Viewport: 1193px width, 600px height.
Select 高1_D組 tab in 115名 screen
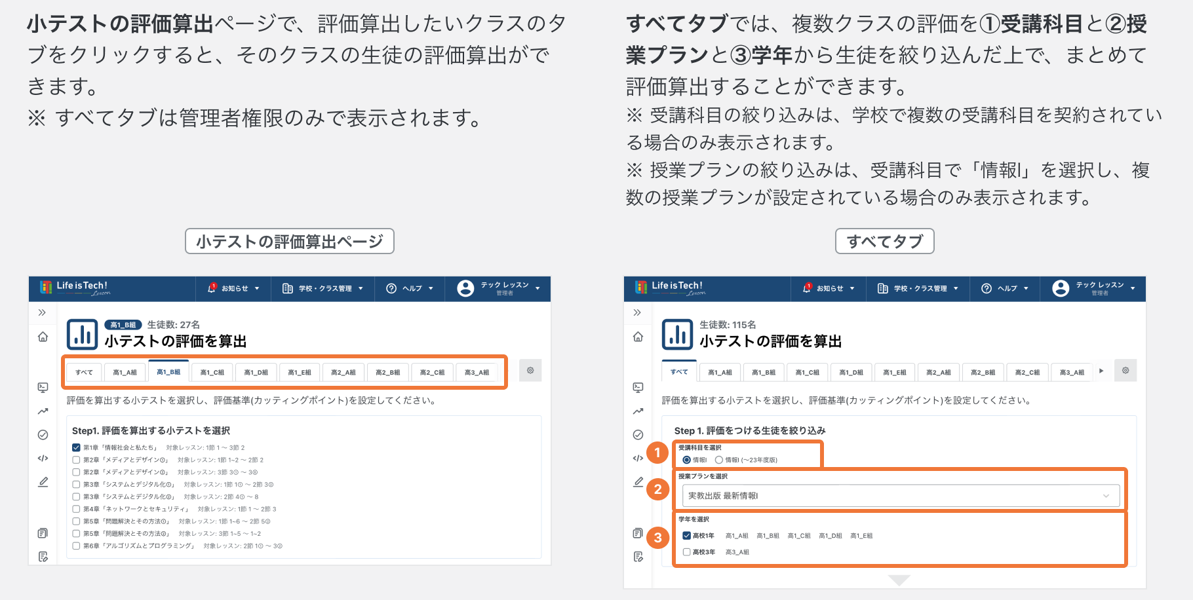tap(851, 372)
